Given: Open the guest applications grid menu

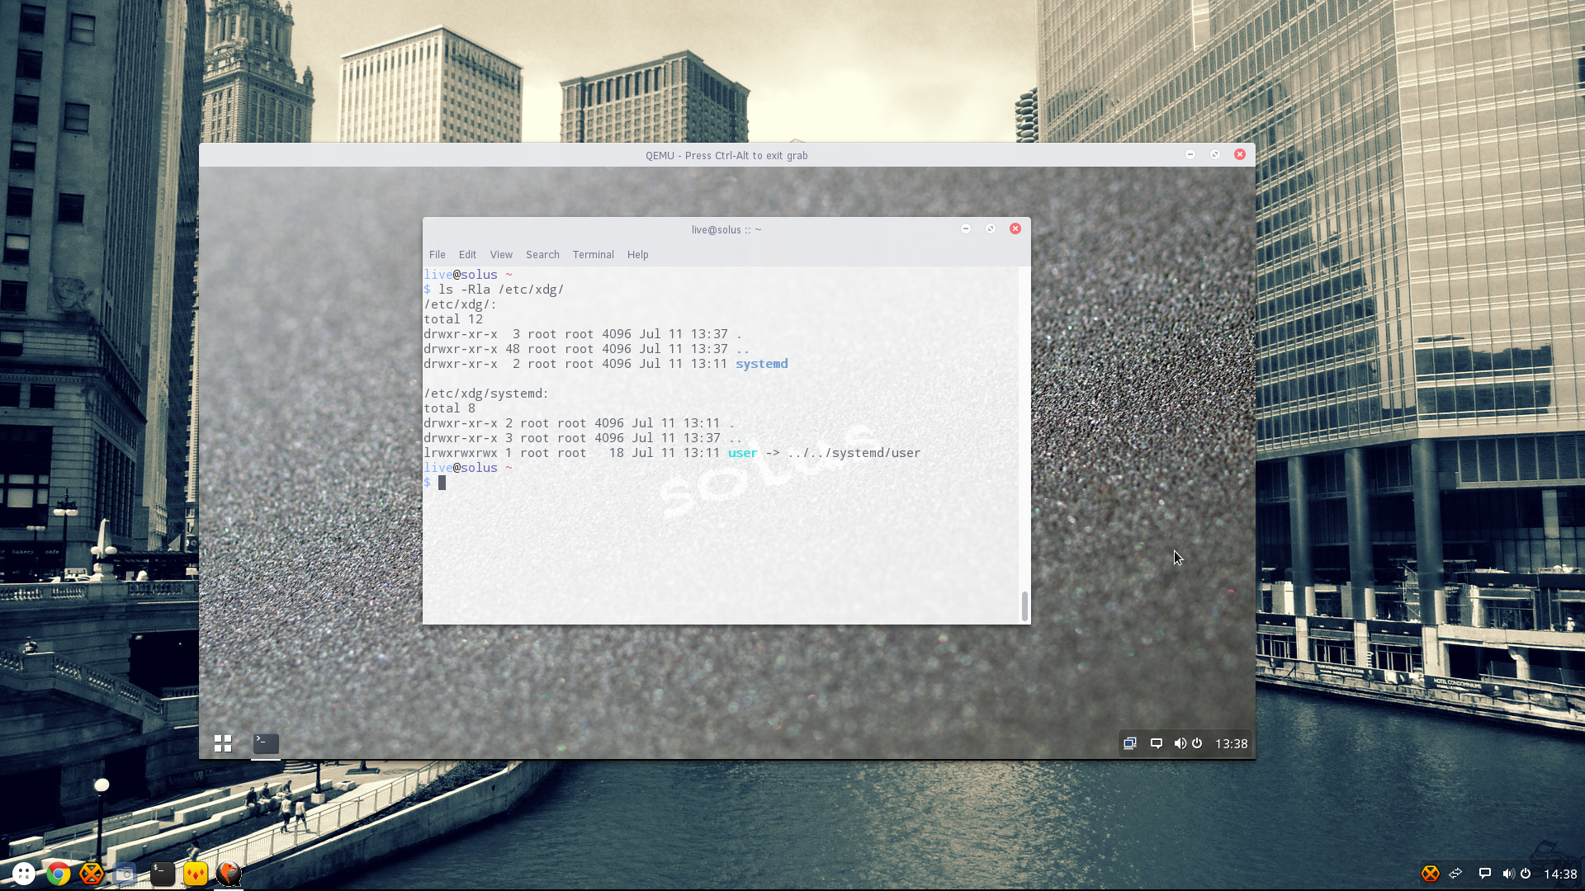Looking at the screenshot, I should [x=223, y=743].
